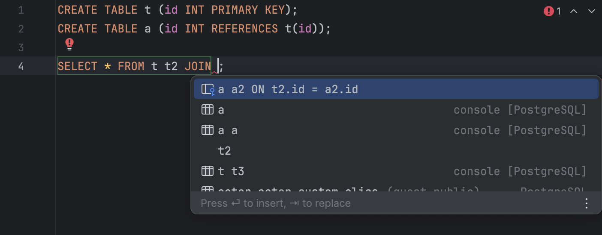Click 'PRIMARY' keyword on line 1
Image resolution: width=602 pixels, height=235 pixels.
coord(235,10)
